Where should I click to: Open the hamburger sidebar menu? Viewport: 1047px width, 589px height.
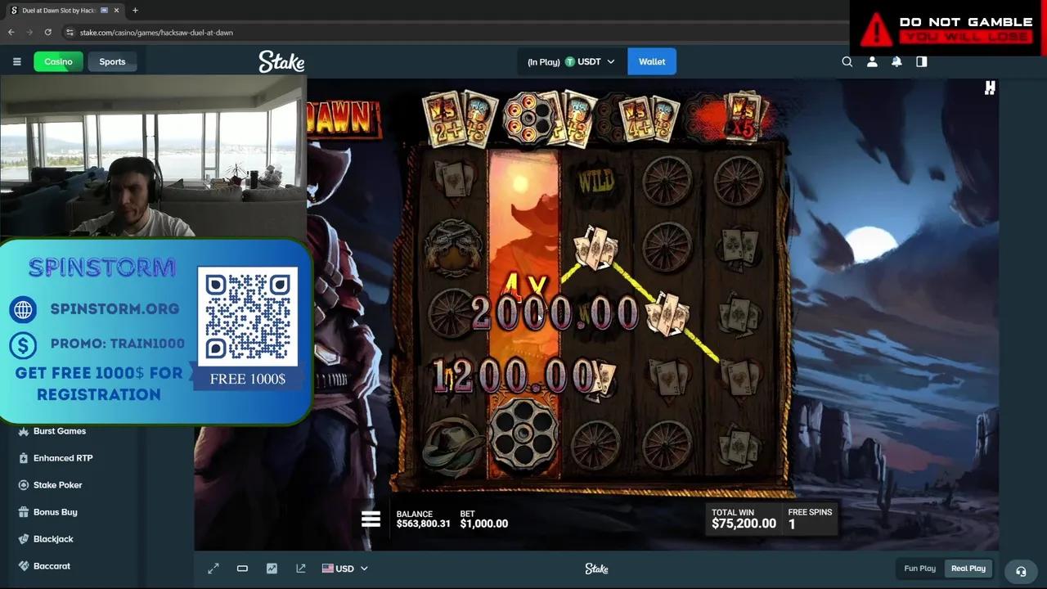point(16,61)
